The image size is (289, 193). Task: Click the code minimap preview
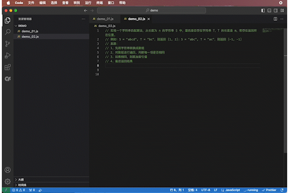[x=273, y=30]
